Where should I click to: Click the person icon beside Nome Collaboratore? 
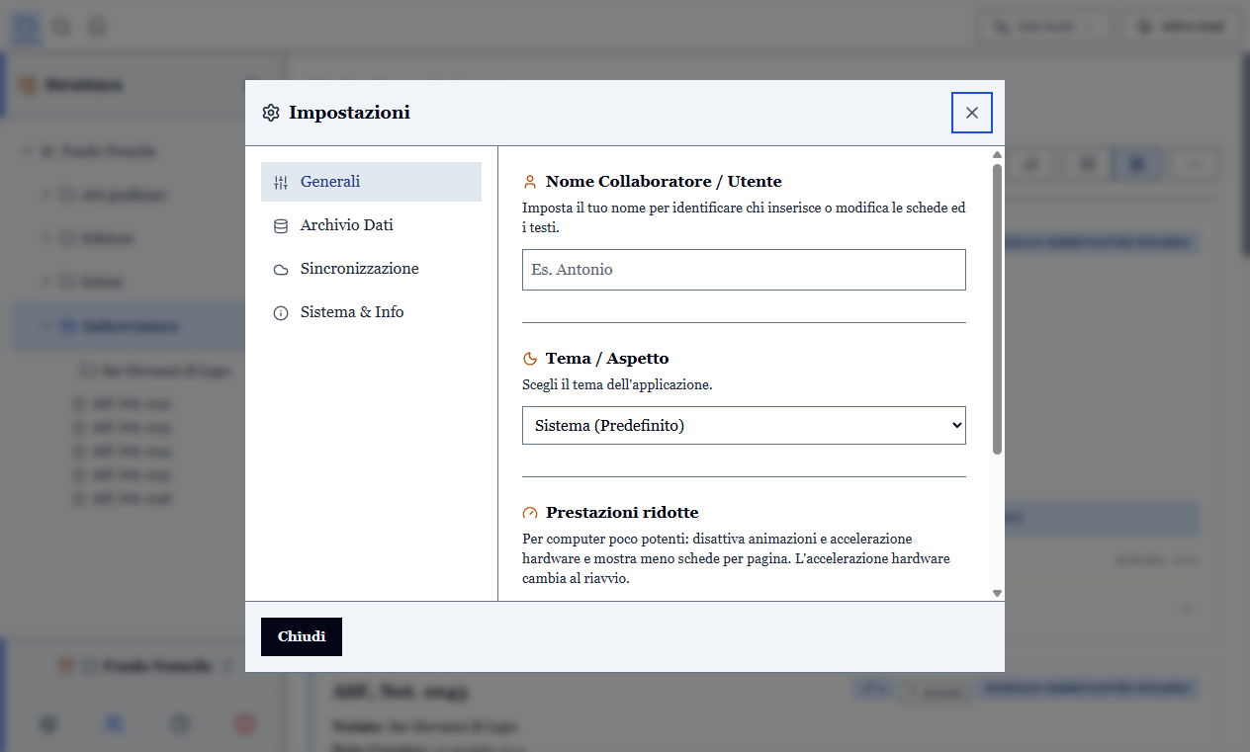[530, 182]
